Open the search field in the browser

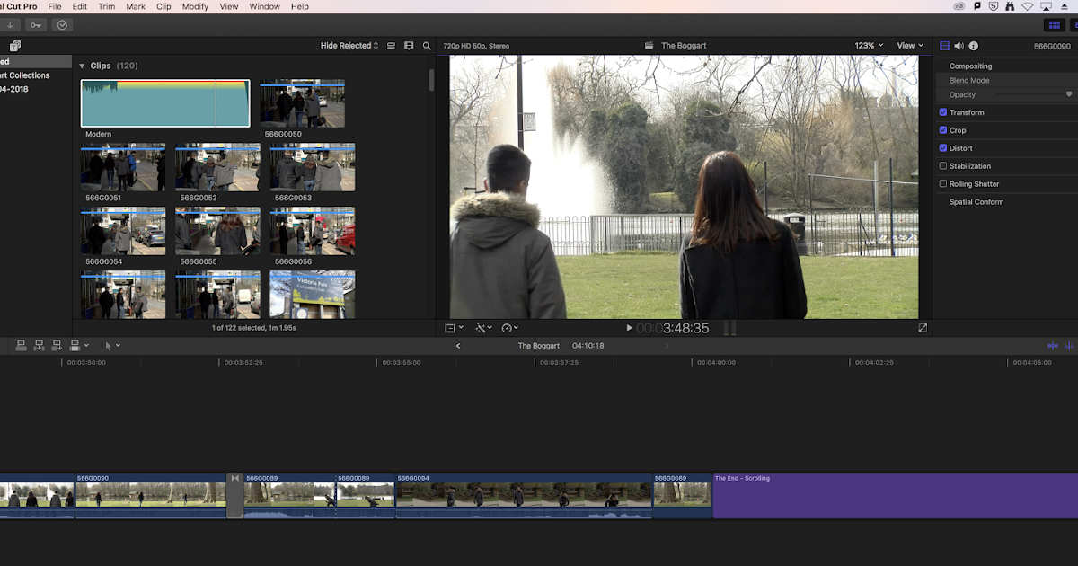427,45
